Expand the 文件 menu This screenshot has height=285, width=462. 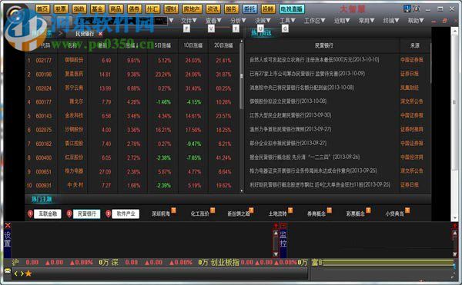coord(189,21)
